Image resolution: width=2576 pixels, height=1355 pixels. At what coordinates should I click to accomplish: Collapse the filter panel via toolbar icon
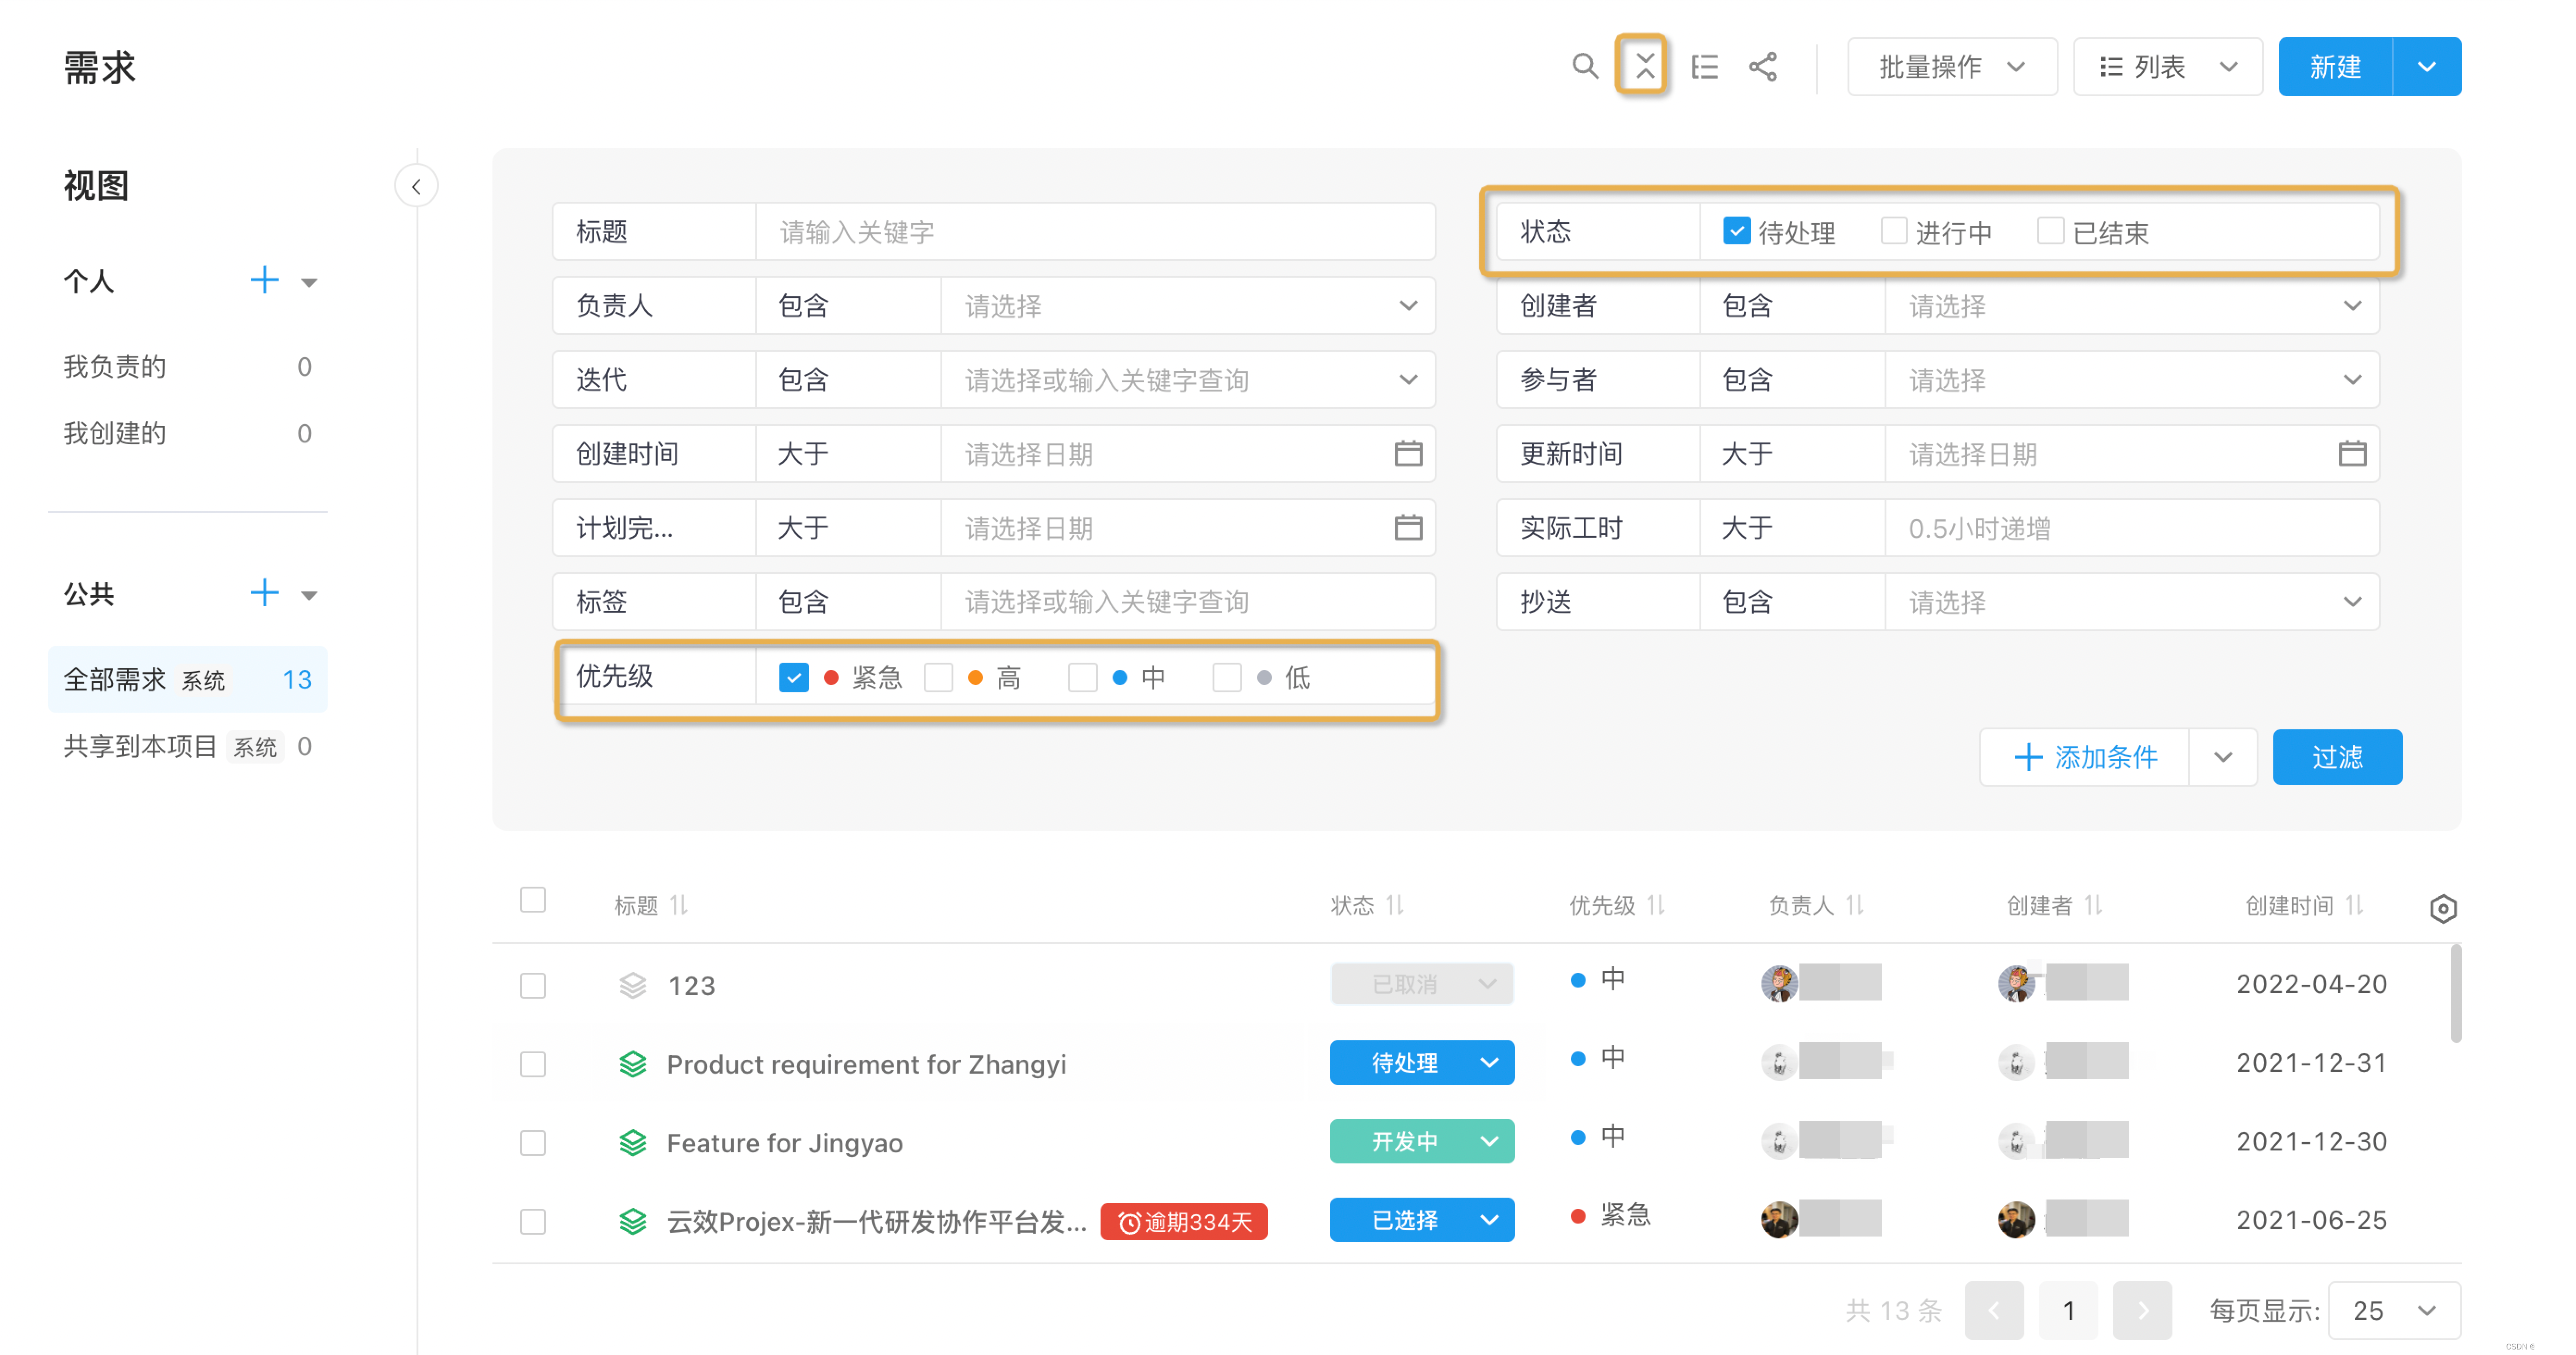(x=1644, y=67)
